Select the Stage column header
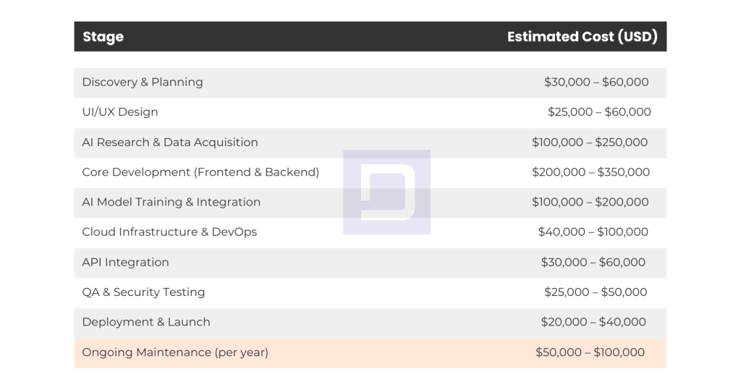Screen dimensions: 741x385 [103, 36]
